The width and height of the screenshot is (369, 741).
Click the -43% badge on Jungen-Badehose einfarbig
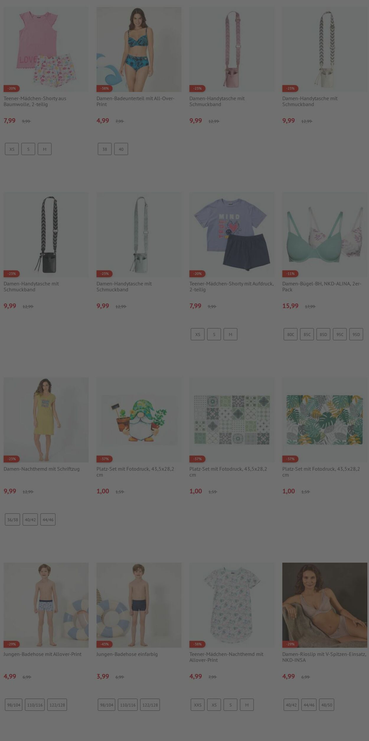click(105, 644)
